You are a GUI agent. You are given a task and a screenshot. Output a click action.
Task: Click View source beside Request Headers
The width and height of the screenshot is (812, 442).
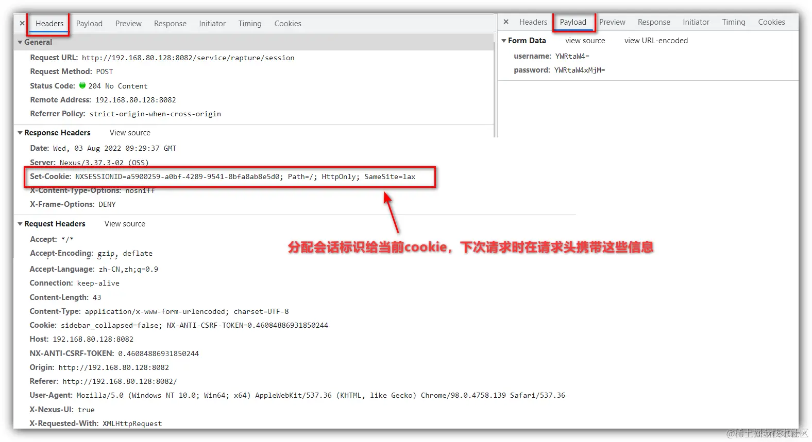pyautogui.click(x=125, y=224)
